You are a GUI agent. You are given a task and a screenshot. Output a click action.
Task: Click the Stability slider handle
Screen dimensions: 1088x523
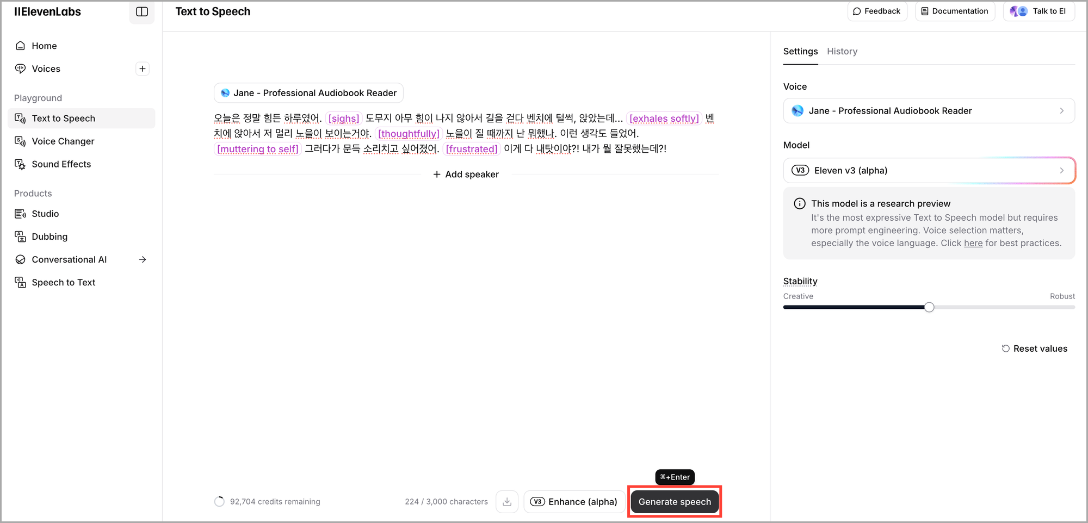[x=929, y=307]
